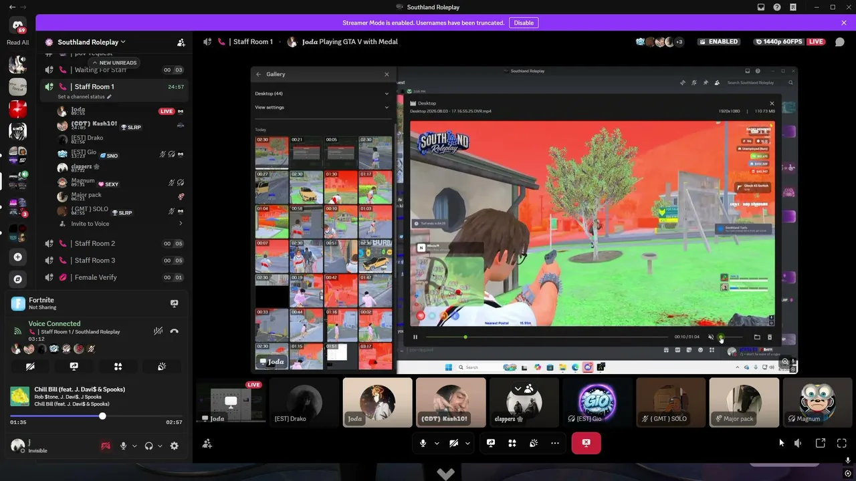Open Discord direct messages home icon

pos(18,26)
